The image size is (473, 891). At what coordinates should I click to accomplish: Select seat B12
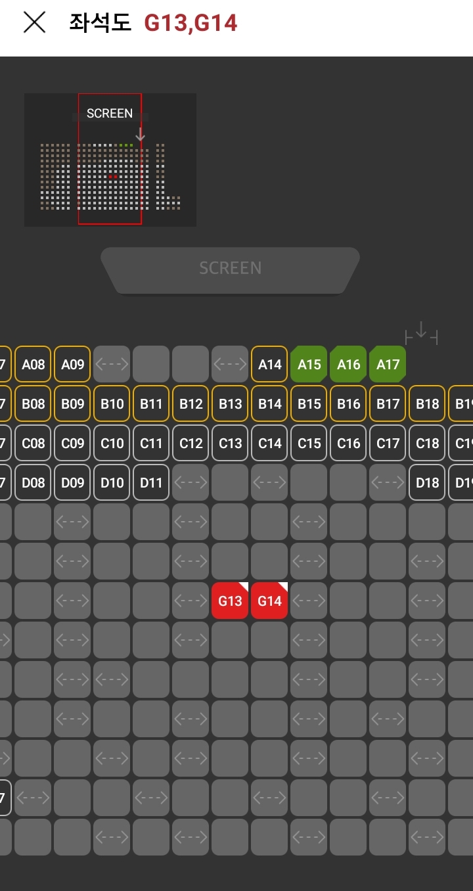coord(191,403)
